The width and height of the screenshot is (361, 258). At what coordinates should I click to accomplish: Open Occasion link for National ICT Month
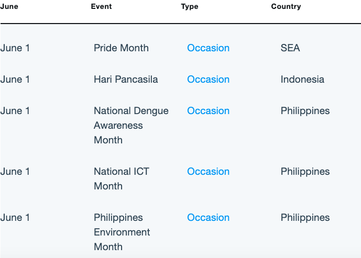tap(208, 172)
